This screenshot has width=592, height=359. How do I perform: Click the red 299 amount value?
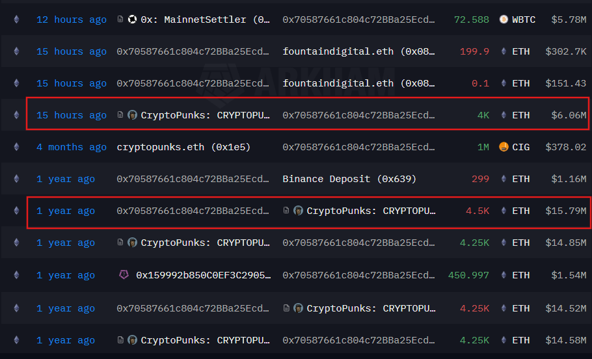(x=480, y=179)
